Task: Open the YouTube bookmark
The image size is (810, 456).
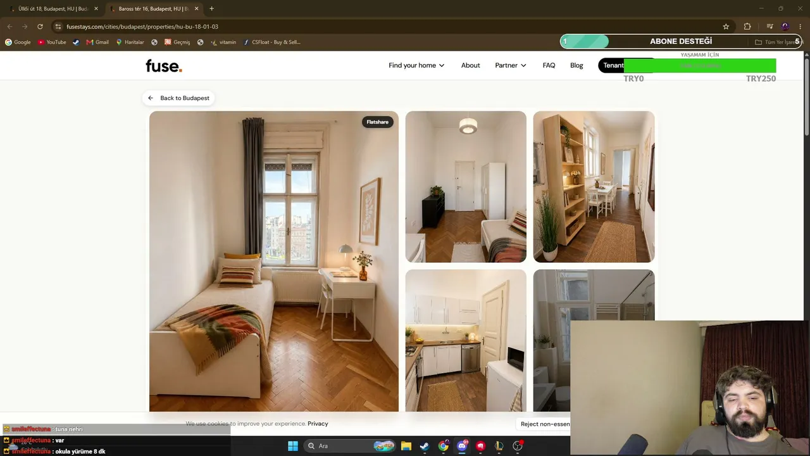Action: (x=52, y=42)
